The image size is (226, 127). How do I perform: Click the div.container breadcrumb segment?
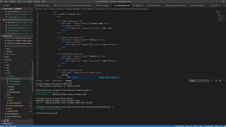click(89, 9)
